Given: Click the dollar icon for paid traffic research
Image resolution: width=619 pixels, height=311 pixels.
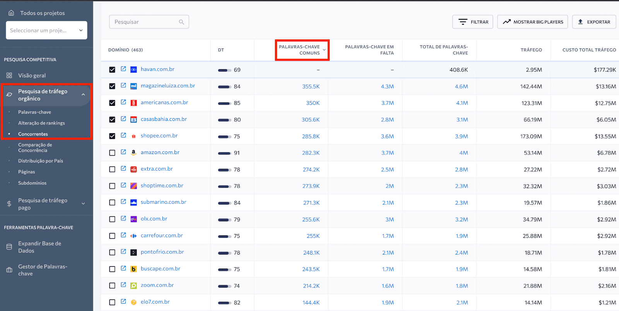Looking at the screenshot, I should pos(9,204).
